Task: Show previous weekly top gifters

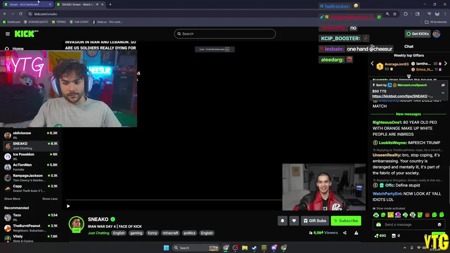Action: pyautogui.click(x=372, y=64)
